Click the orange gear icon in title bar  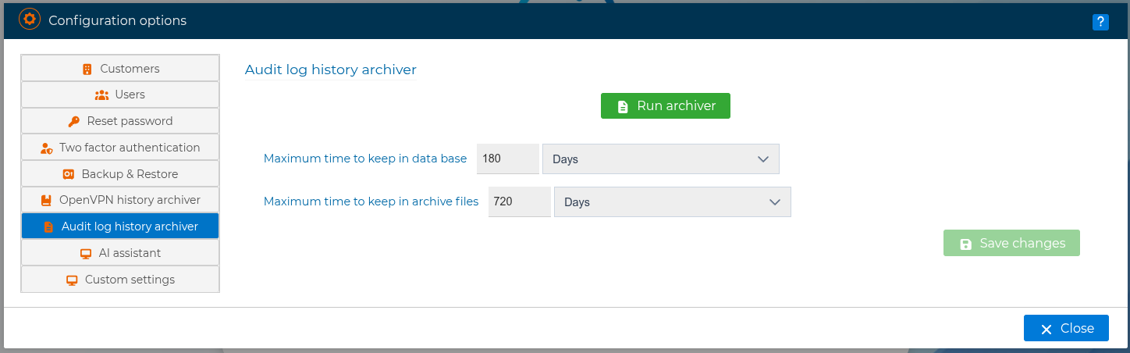(x=29, y=20)
